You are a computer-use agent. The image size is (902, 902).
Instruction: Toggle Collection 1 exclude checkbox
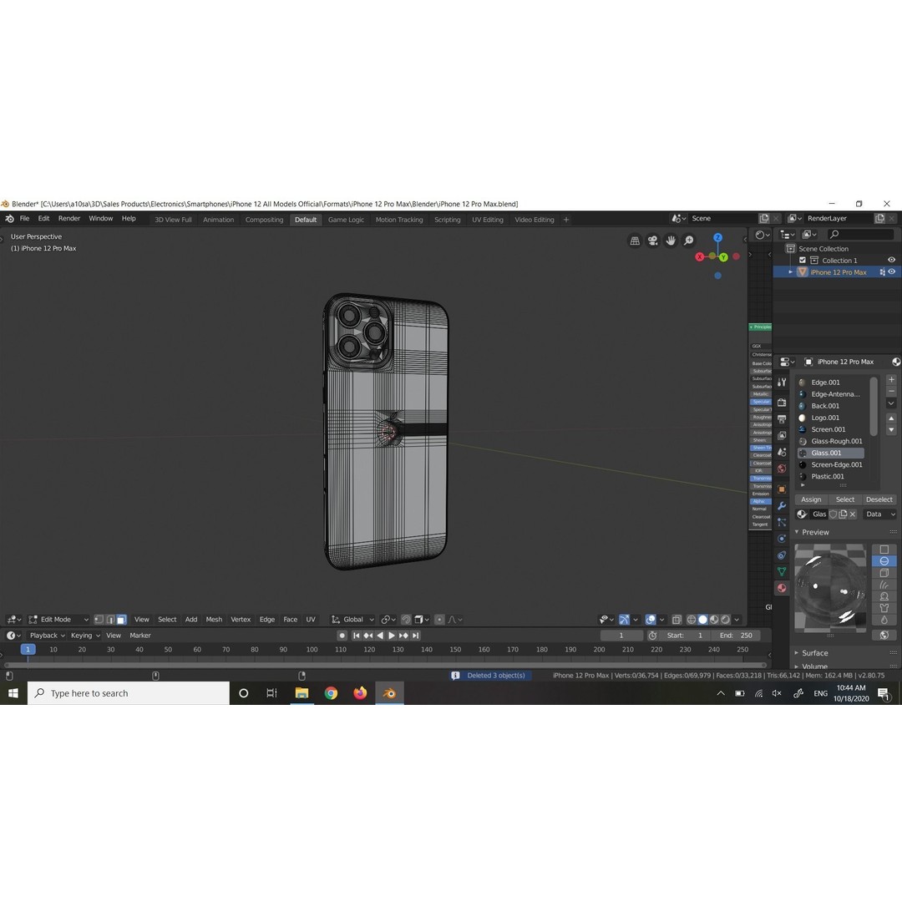coord(803,260)
